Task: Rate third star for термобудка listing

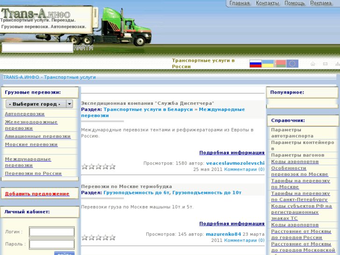Action: tap(98, 238)
